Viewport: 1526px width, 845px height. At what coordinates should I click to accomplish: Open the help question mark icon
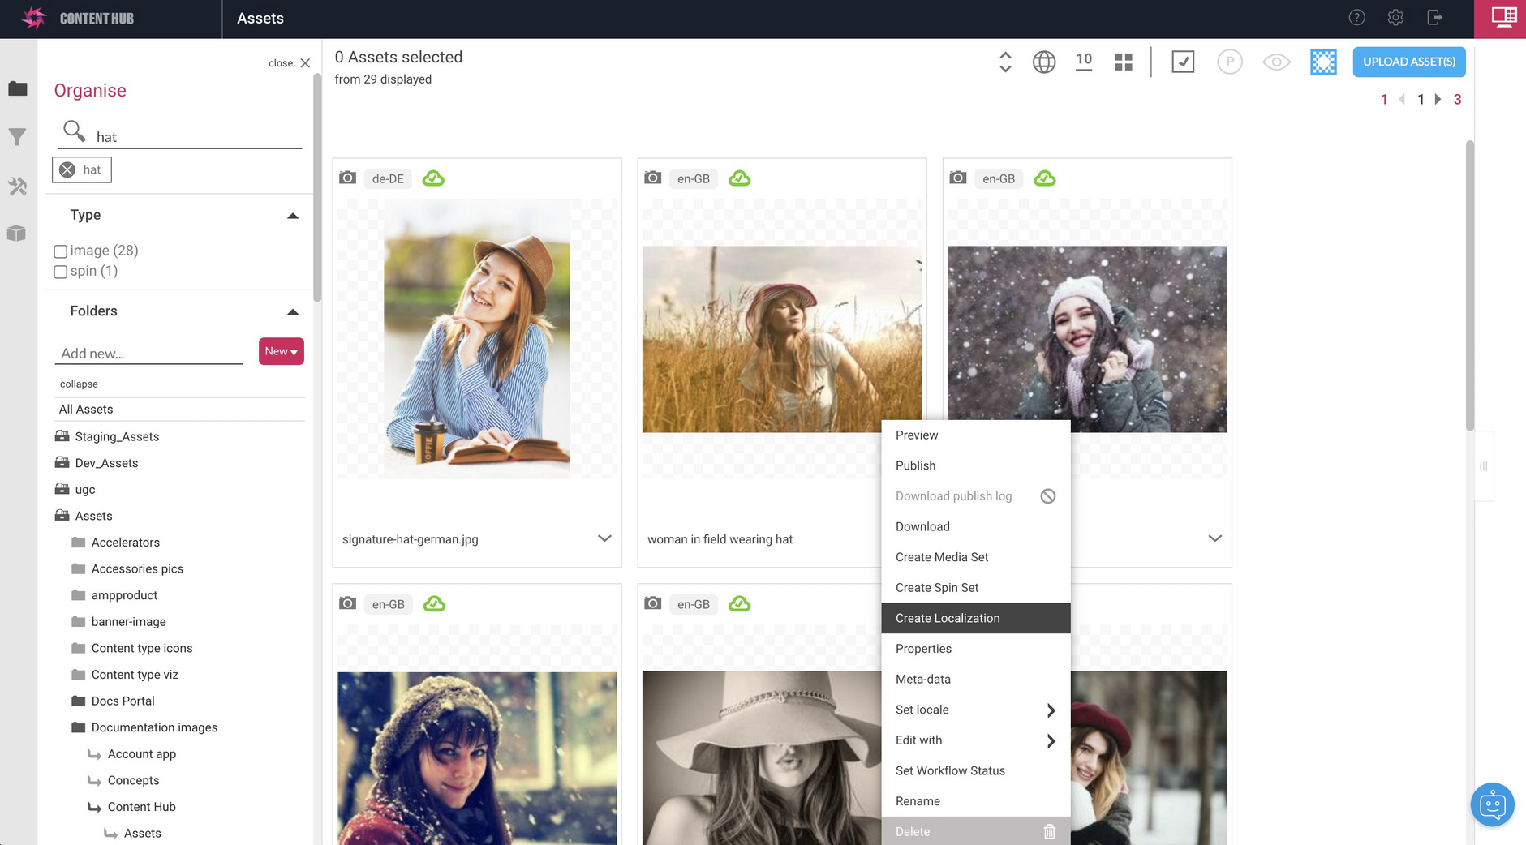[x=1356, y=18]
